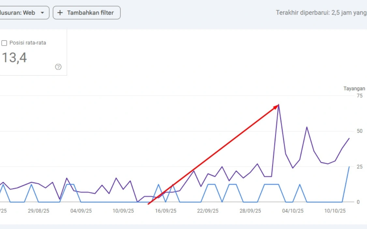The height and width of the screenshot is (229, 367).
Task: Click the 10/09/25 date label
Action: click(x=123, y=211)
